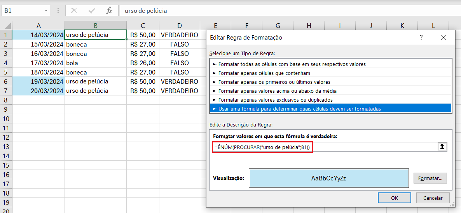This screenshot has width=461, height=213.
Task: Click 'boneca' cell in row 2
Action: [96, 44]
